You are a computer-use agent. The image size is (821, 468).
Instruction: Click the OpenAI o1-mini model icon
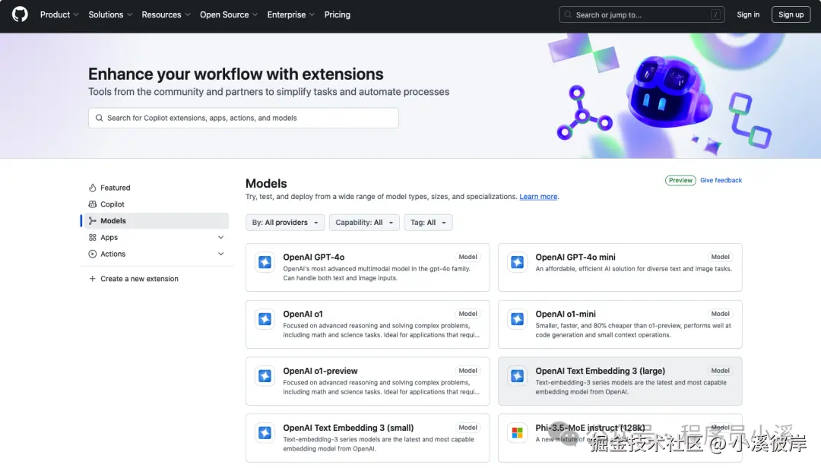pos(518,319)
